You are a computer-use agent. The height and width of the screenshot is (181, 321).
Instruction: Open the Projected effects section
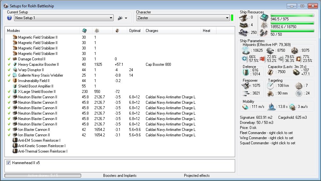(x=197, y=176)
